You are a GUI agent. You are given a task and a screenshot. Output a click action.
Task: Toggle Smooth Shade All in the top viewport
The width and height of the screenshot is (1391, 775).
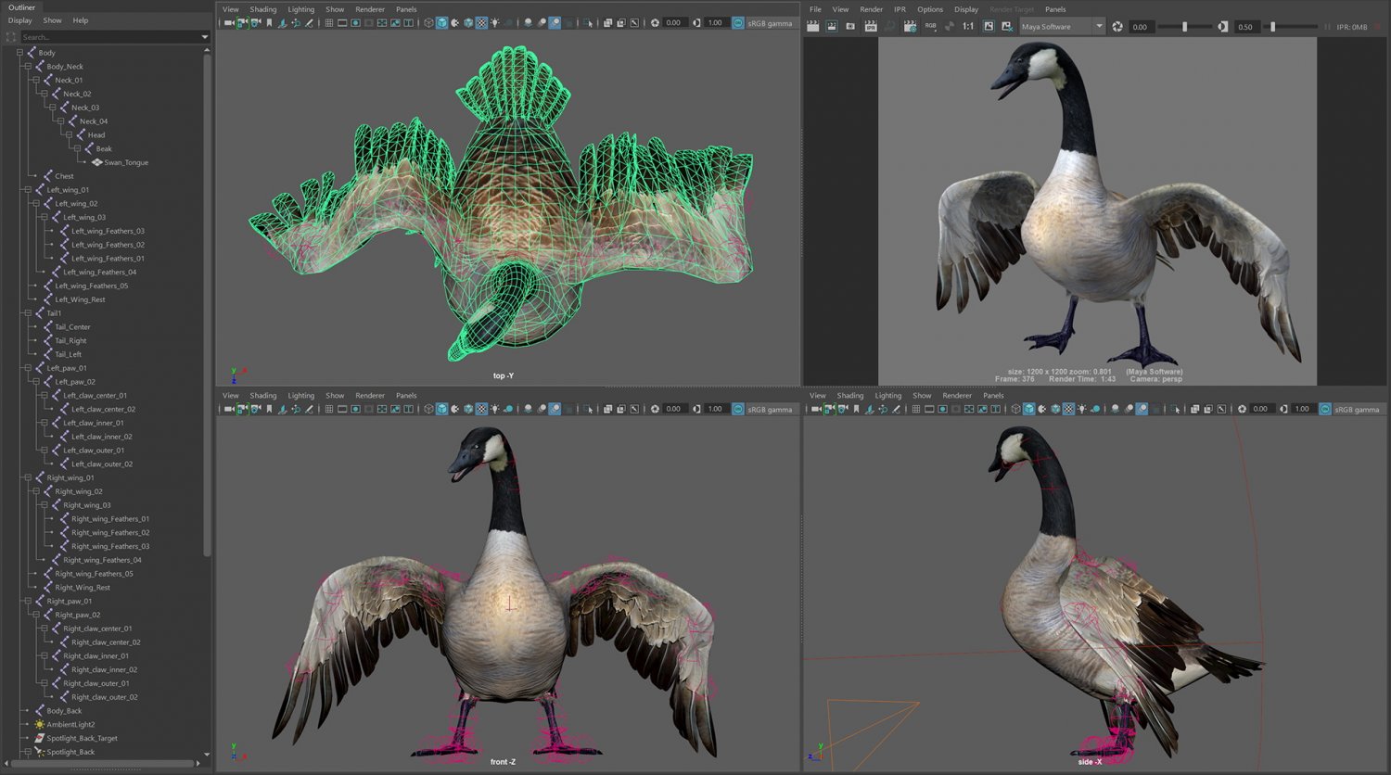coord(441,23)
